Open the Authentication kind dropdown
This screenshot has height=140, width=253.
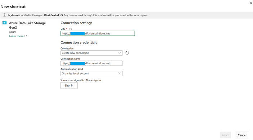(x=91, y=74)
